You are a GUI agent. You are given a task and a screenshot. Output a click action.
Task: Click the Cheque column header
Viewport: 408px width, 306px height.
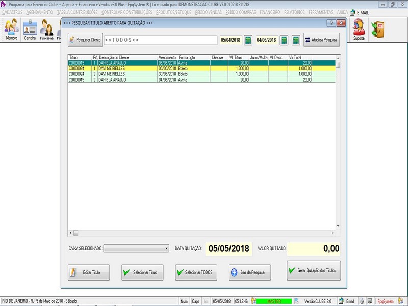(219, 58)
